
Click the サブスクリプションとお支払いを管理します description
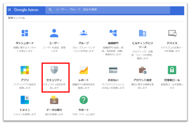[x=113, y=86]
